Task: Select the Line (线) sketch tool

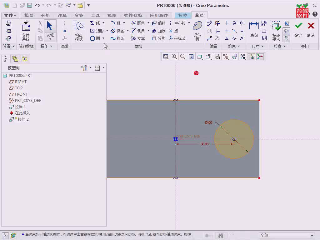Action: point(95,23)
